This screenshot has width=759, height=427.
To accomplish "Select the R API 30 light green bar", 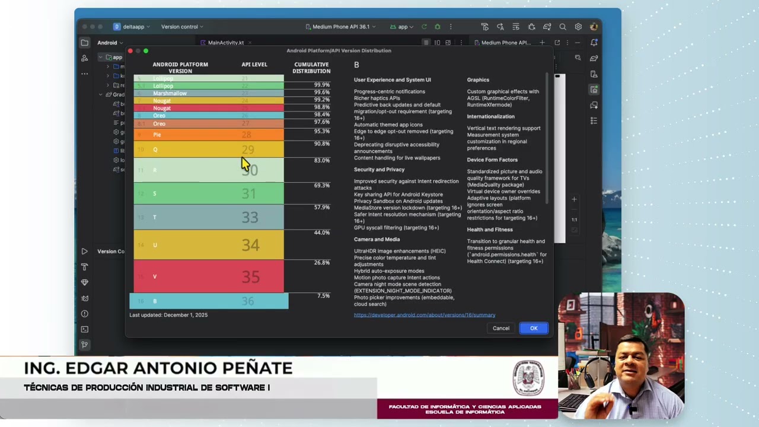I will pos(209,170).
